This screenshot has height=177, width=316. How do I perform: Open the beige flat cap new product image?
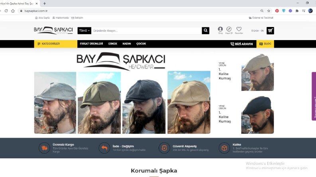(257, 73)
